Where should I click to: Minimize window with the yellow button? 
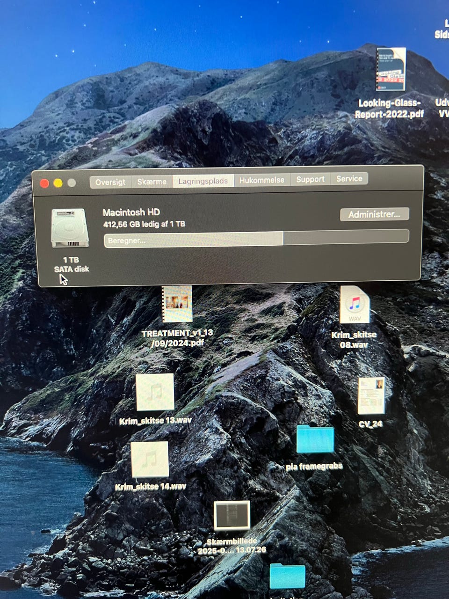[x=58, y=183]
